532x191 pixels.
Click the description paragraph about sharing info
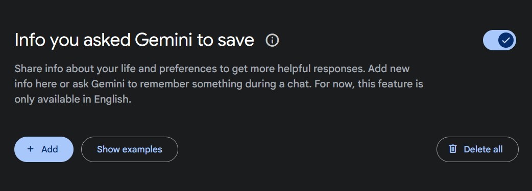pos(219,84)
